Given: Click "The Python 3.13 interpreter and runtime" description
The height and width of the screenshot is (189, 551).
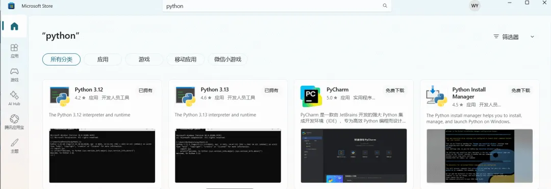Looking at the screenshot, I should pos(215,115).
